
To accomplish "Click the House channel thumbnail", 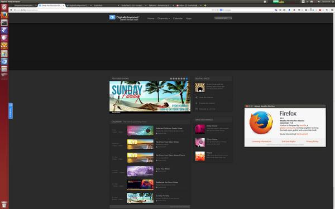I will tap(200, 156).
